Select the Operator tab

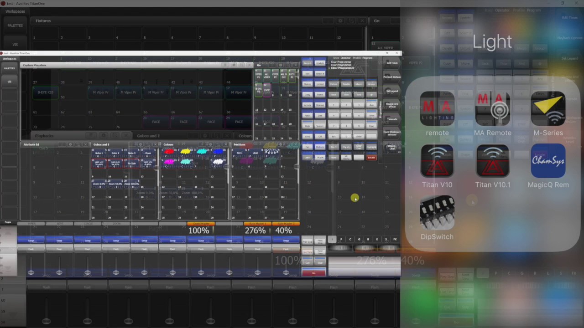(x=345, y=58)
